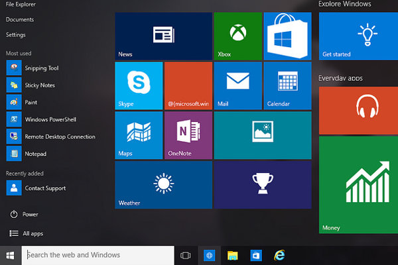Image resolution: width=398 pixels, height=265 pixels.
Task: Expand the All apps list
Action: click(26, 233)
